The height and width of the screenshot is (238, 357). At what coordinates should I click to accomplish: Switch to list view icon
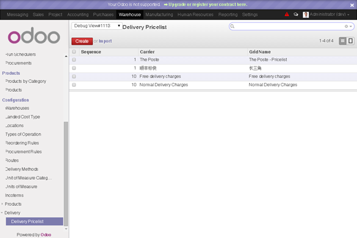342,41
